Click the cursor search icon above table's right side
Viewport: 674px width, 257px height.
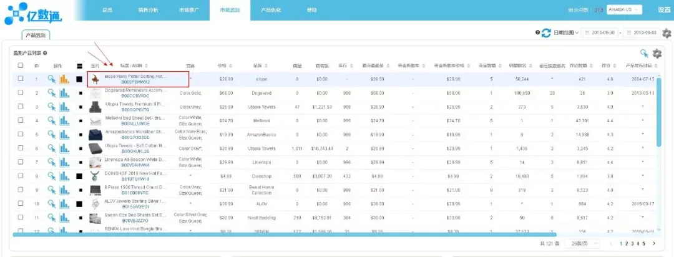644,53
